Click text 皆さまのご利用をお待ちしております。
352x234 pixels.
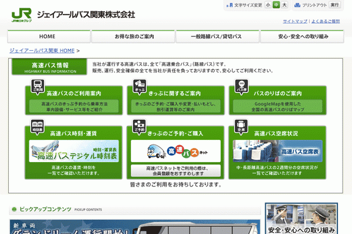pos(176,184)
